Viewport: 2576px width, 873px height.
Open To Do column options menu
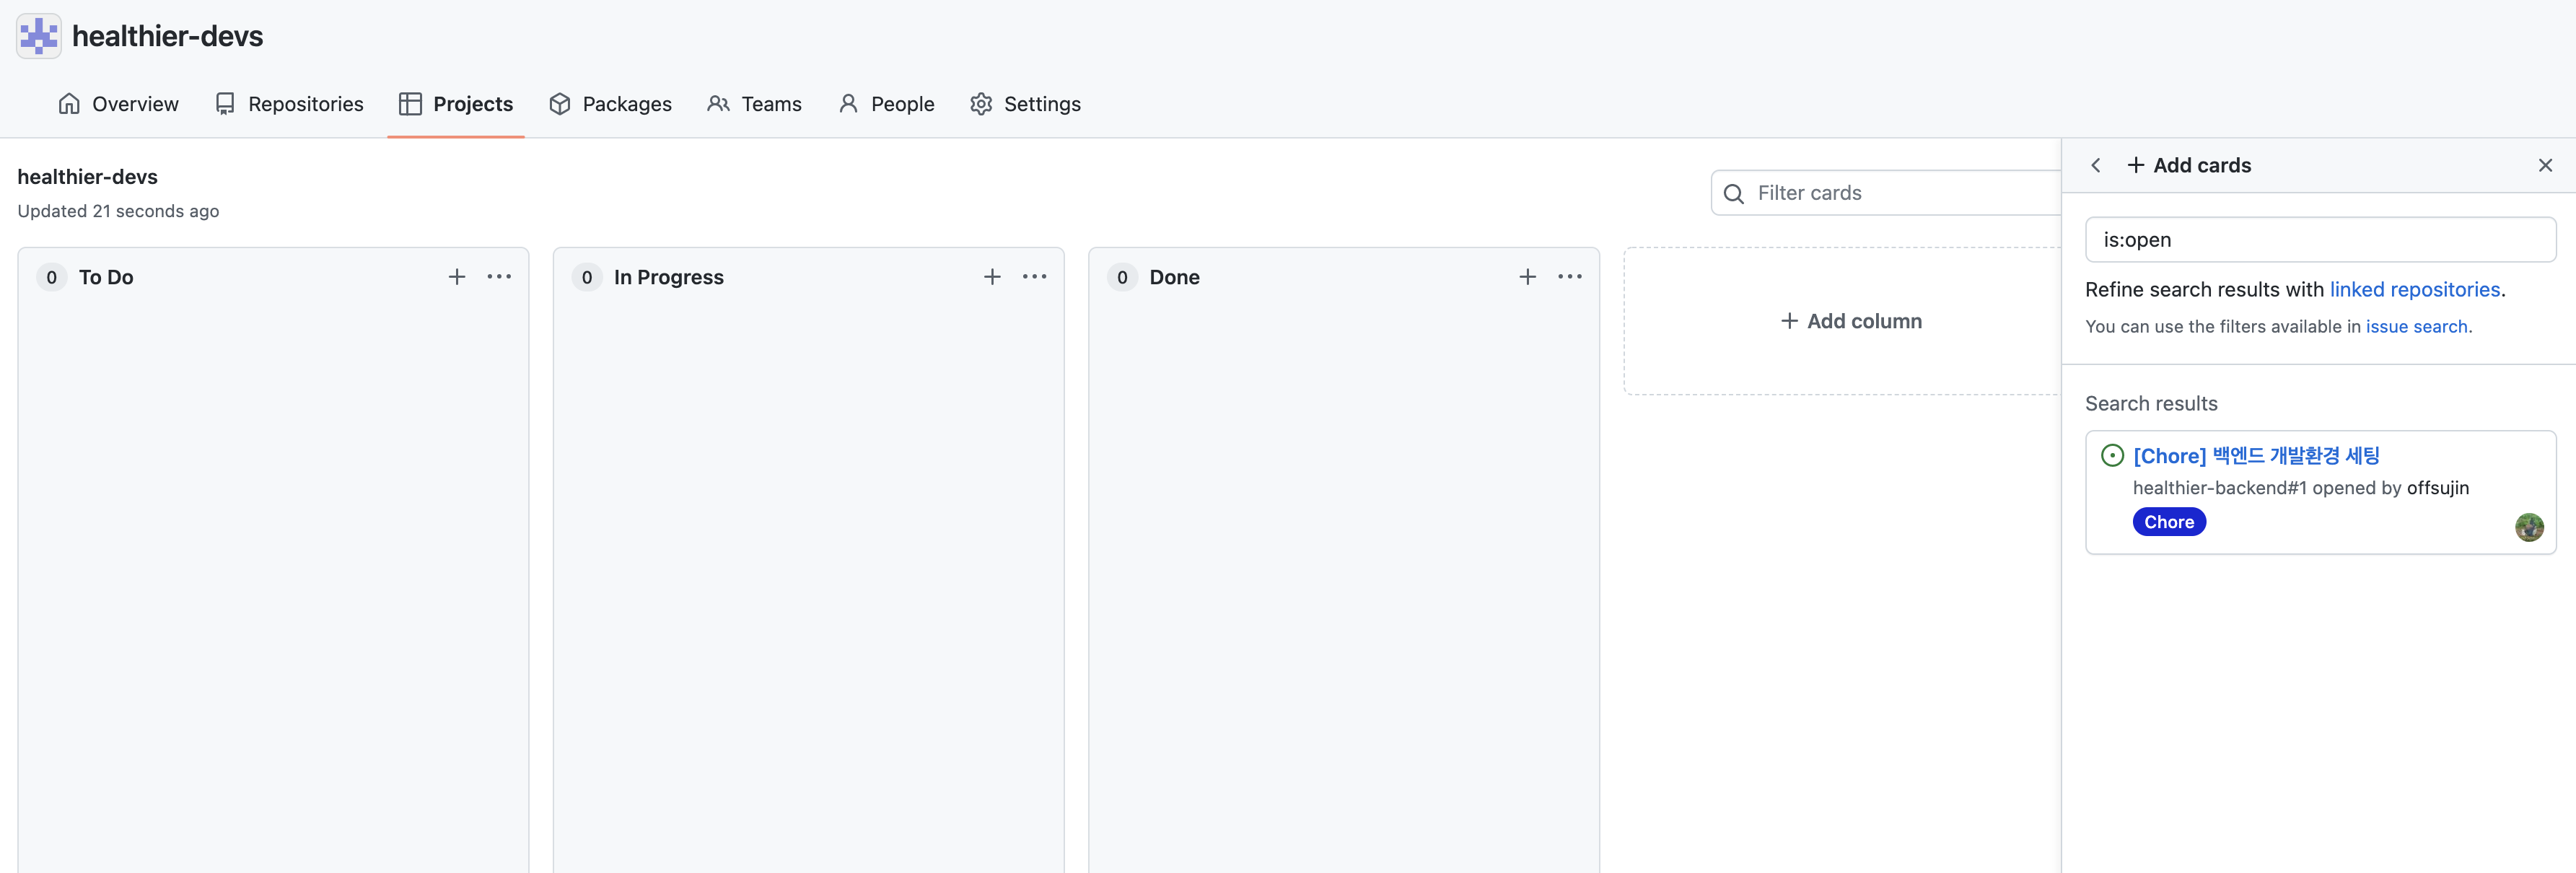499,277
